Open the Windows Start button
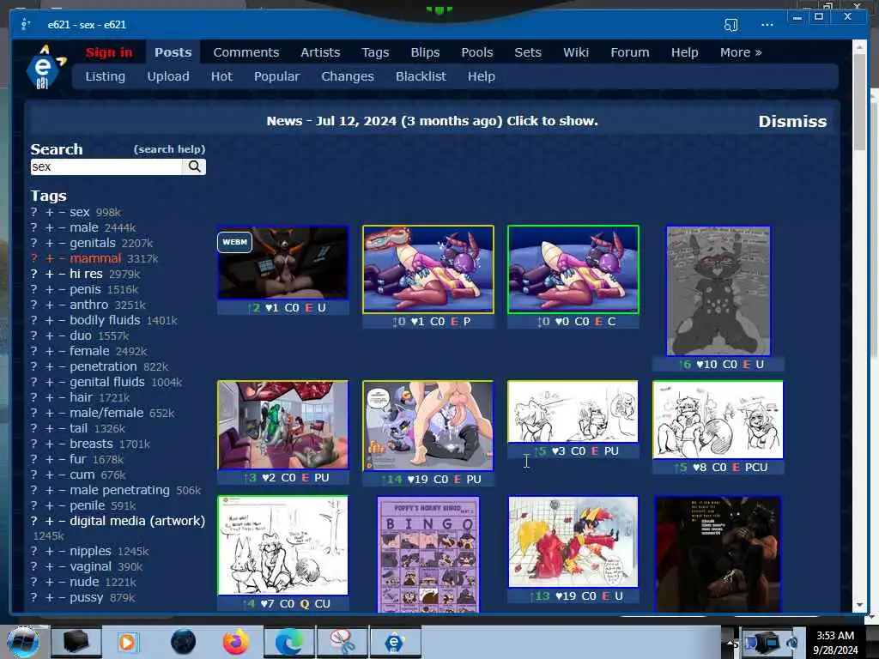Viewport: 879px width, 659px height. [23, 642]
